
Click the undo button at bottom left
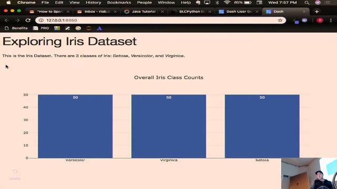(15, 174)
